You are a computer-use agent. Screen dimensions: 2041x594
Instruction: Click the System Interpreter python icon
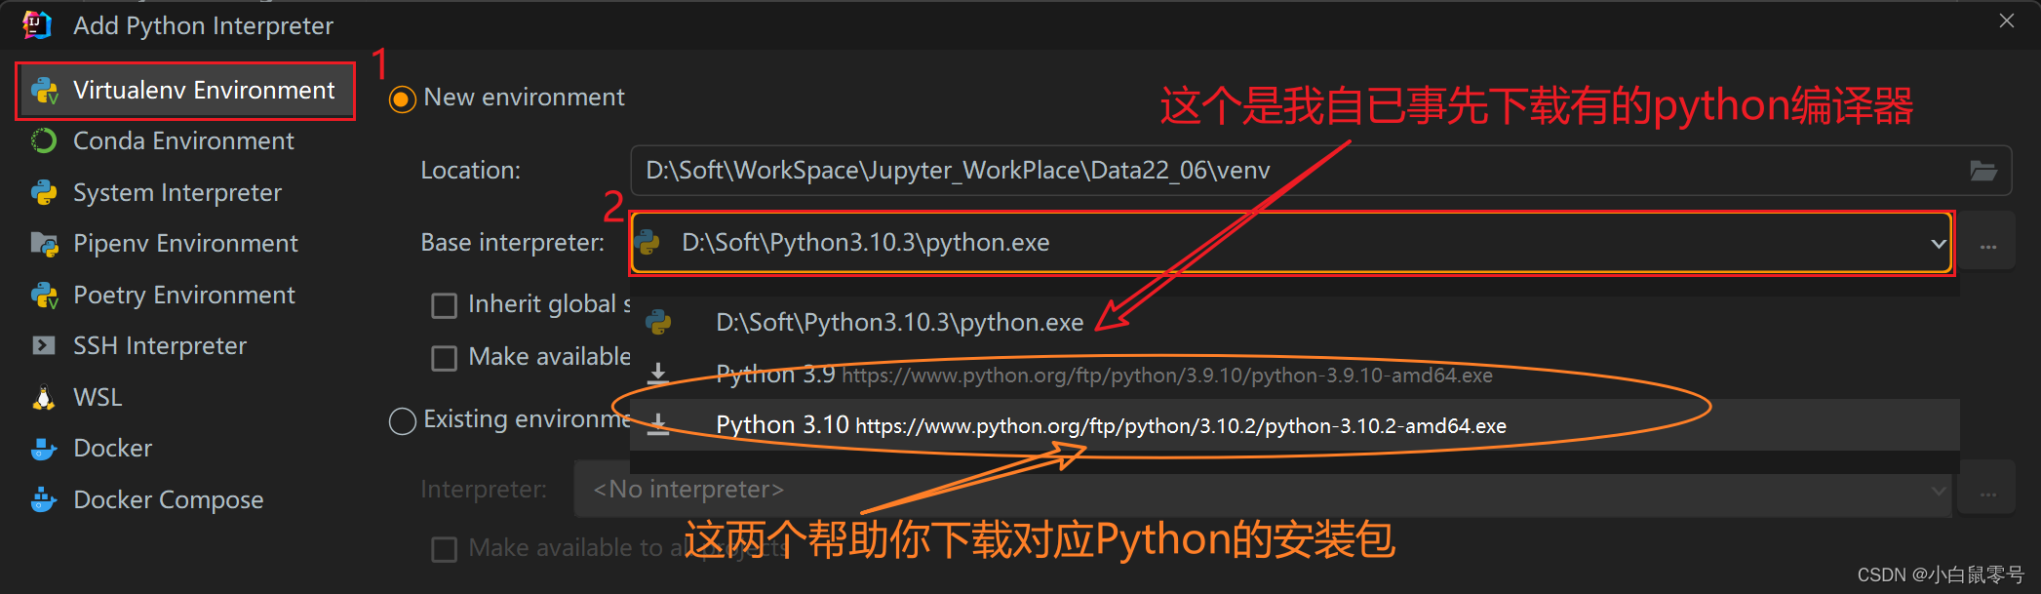44,193
